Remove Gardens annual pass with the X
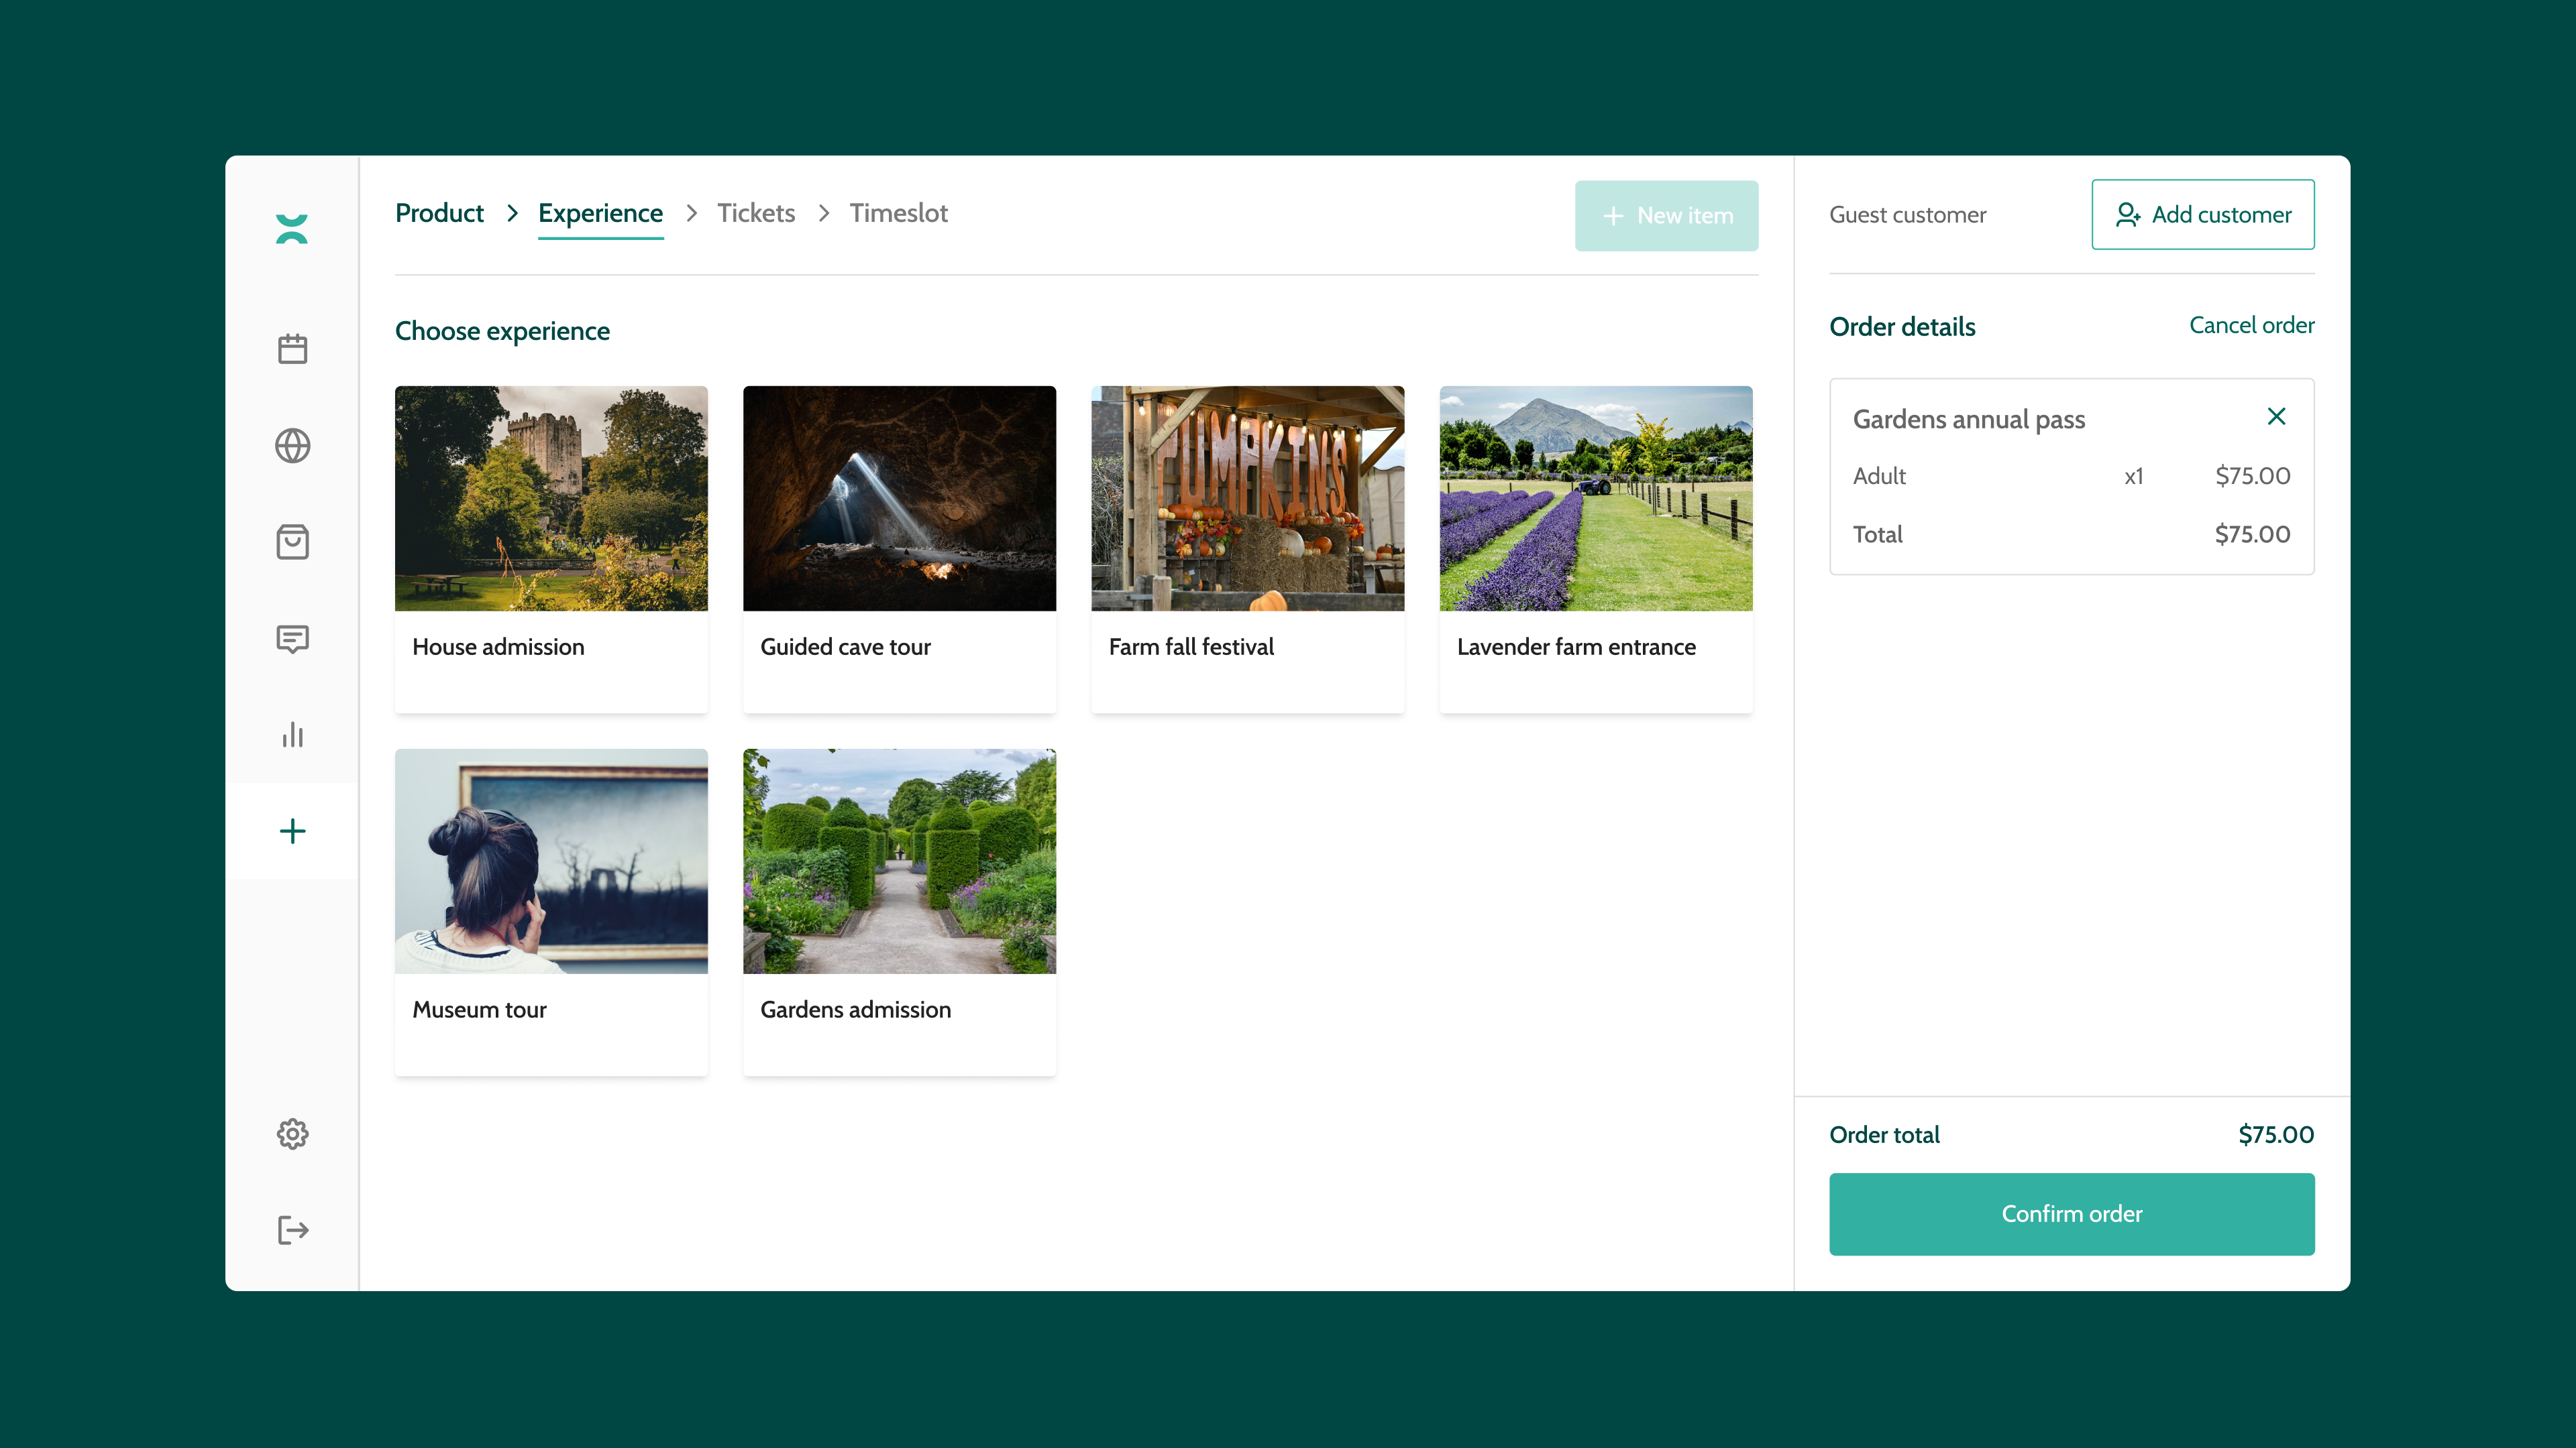 point(2277,417)
